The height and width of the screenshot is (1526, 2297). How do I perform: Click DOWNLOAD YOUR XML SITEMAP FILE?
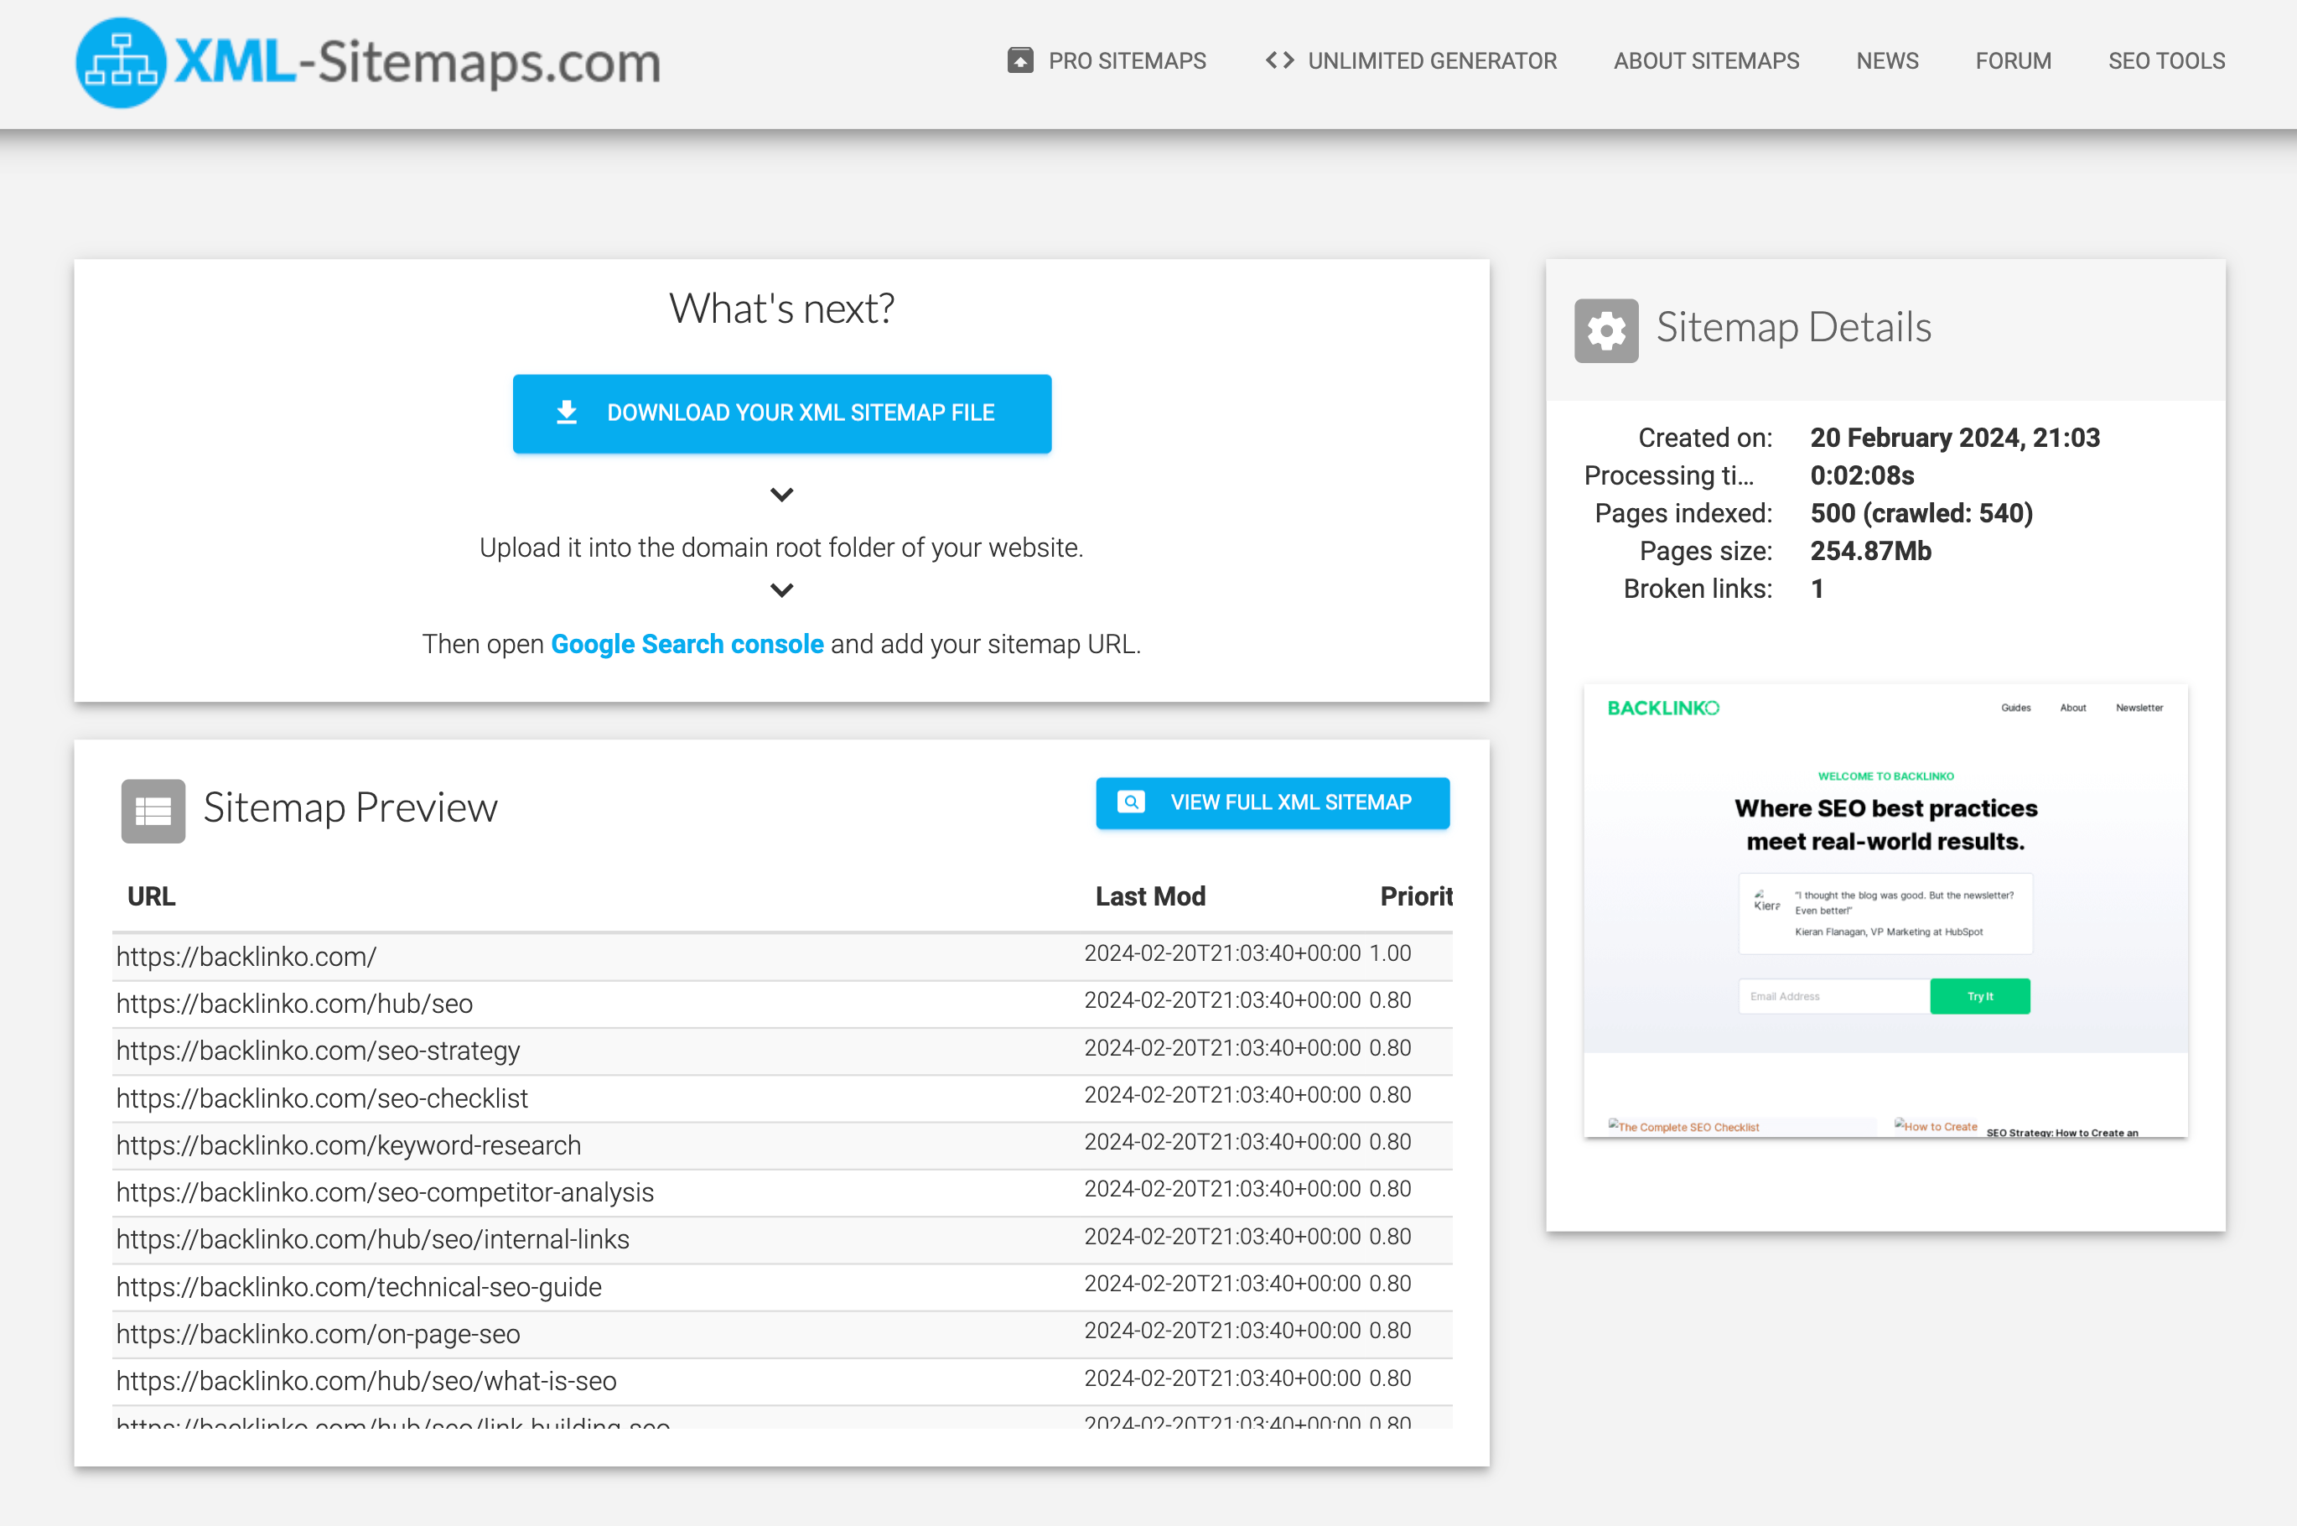click(800, 413)
